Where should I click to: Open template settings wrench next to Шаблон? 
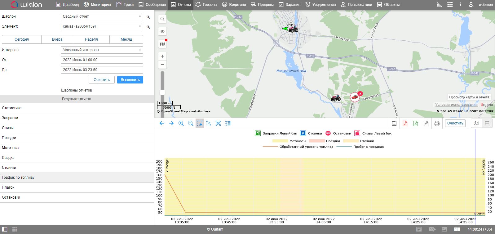[x=148, y=17]
